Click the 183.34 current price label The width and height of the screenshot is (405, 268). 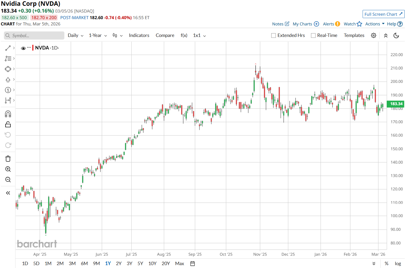[x=396, y=104]
